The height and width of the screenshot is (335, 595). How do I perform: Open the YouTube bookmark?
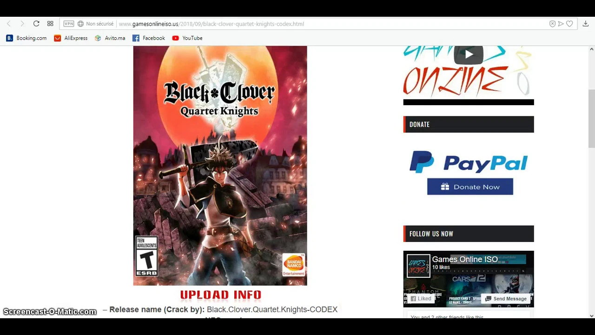point(187,38)
